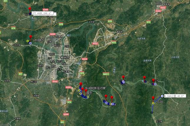Viewport: 190px width, 126px height.
Task: Click the yellow ring marker left of 太阳村 pin
Action: click(28, 41)
